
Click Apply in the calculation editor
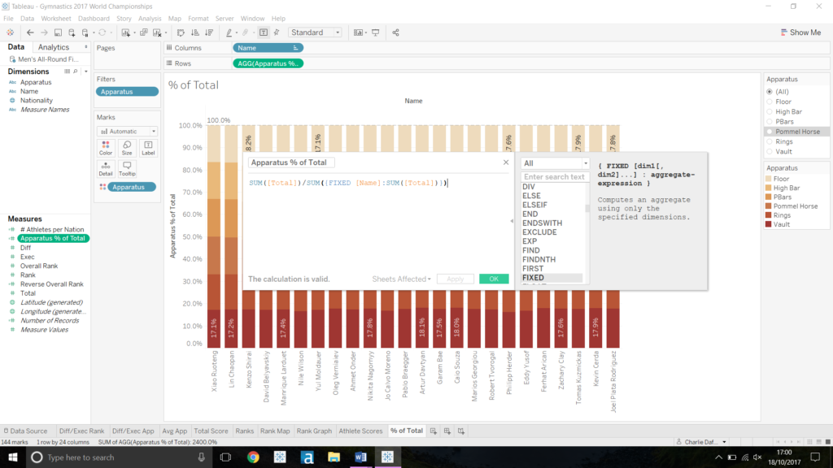coord(455,279)
